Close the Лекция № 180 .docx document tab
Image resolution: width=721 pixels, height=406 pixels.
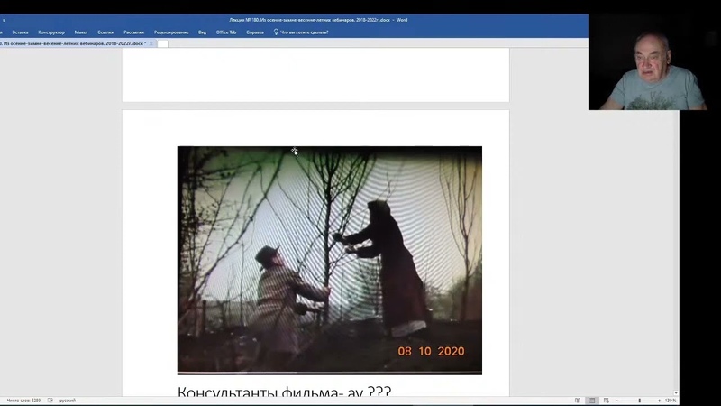(x=151, y=43)
